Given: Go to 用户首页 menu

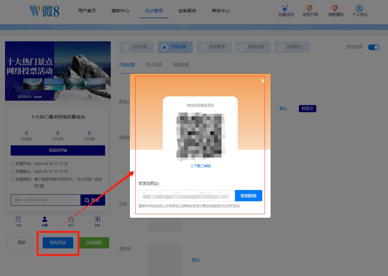Looking at the screenshot, I should pos(87,11).
